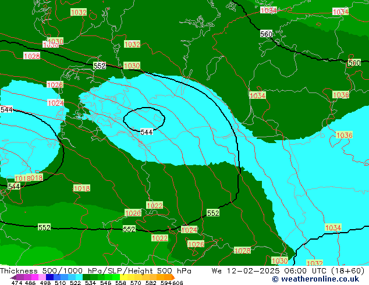This screenshot has width=369, height=285.
Task: Click the 544 label on the small closed oval contour
Action: pos(146,132)
